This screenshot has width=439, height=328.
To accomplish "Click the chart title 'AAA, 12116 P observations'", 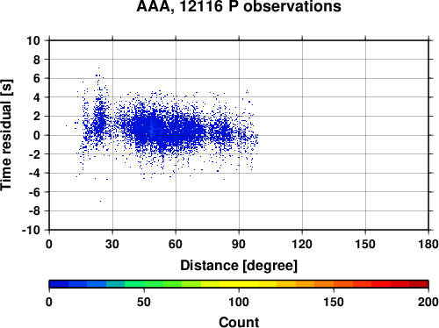I will pyautogui.click(x=239, y=6).
